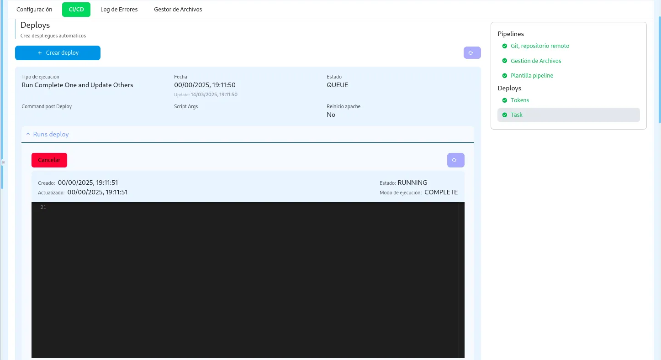This screenshot has width=661, height=360.
Task: Open the Tokens section under Deploys
Action: click(x=520, y=100)
